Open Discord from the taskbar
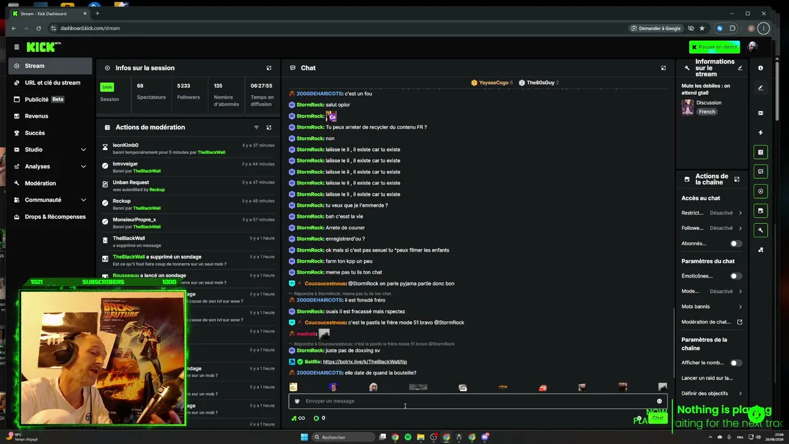This screenshot has height=444, width=789. pos(485,437)
